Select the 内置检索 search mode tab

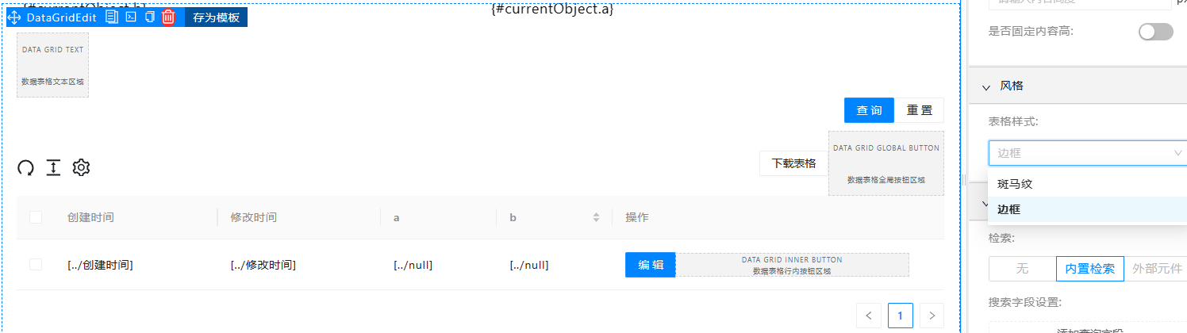(1090, 269)
